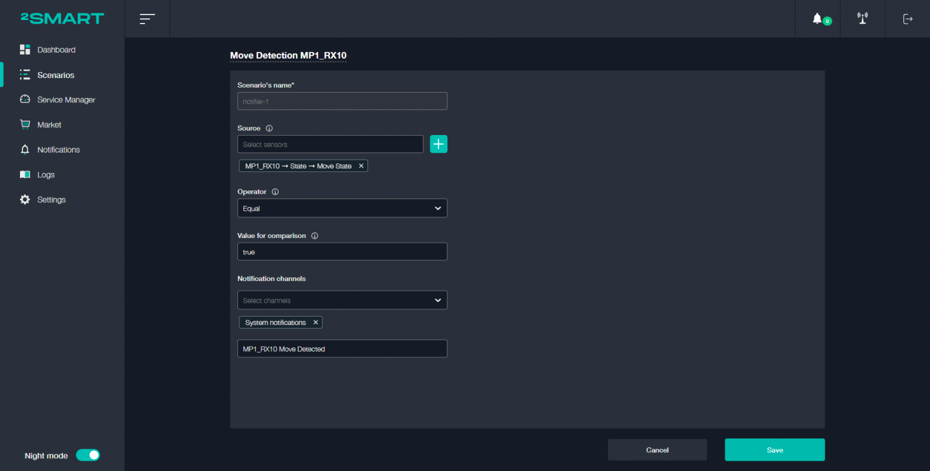Open the Market section
Screen dimensions: 930x471
[x=50, y=125]
